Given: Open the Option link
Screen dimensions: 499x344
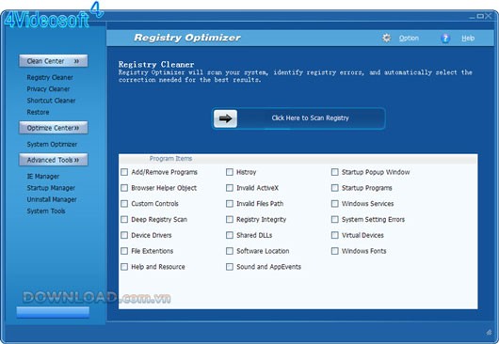Looking at the screenshot, I should 409,39.
